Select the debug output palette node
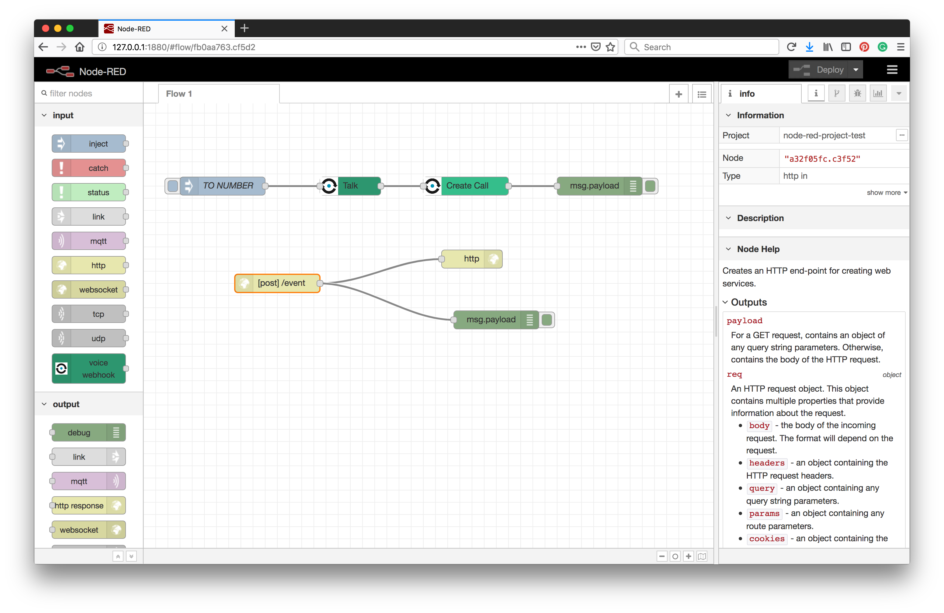 pyautogui.click(x=89, y=432)
